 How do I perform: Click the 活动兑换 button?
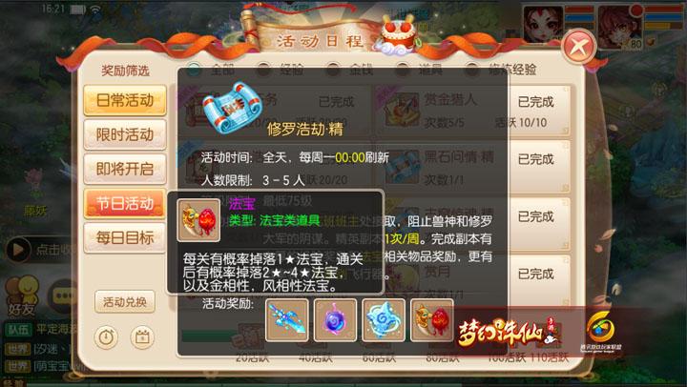(125, 301)
